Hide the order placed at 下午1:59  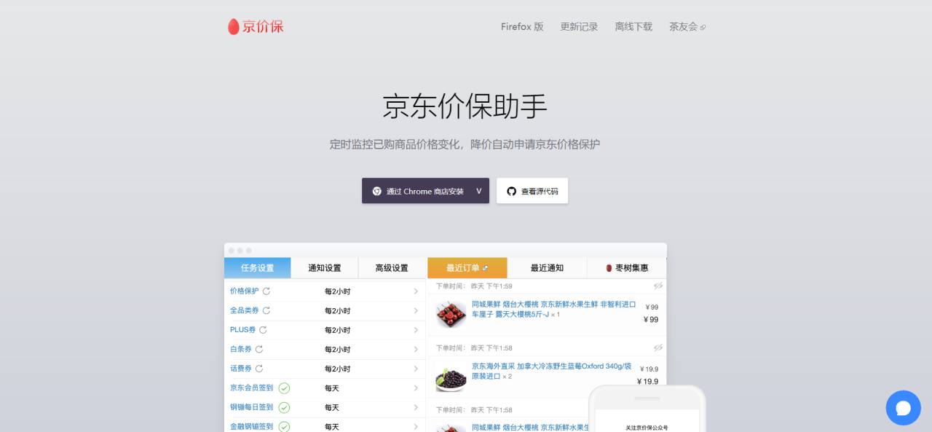[658, 286]
